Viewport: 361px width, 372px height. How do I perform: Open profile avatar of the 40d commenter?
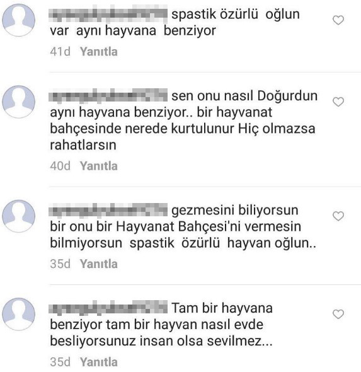[18, 102]
